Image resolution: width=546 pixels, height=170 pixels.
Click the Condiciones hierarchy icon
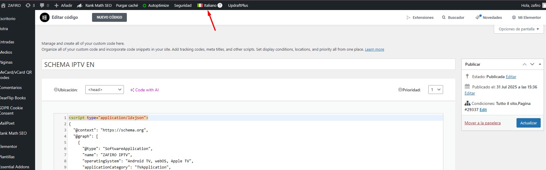pyautogui.click(x=468, y=103)
